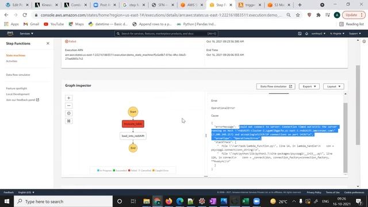Screen dimensions: 368x207
Task: Open Excel from taskbar
Action: coord(246,201)
